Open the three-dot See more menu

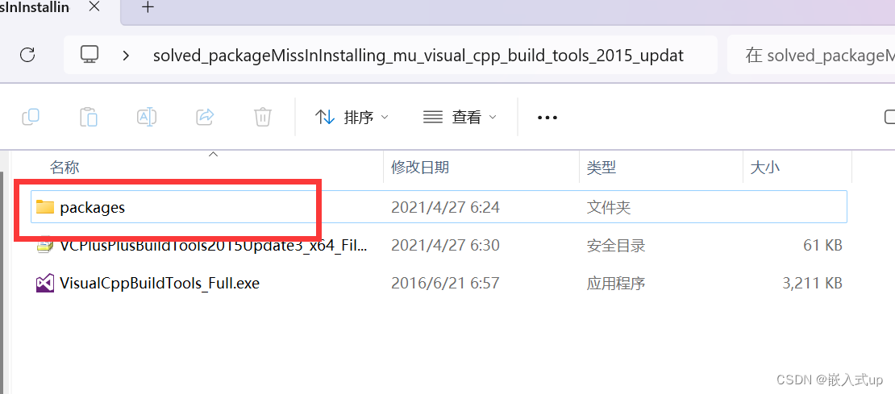(547, 118)
